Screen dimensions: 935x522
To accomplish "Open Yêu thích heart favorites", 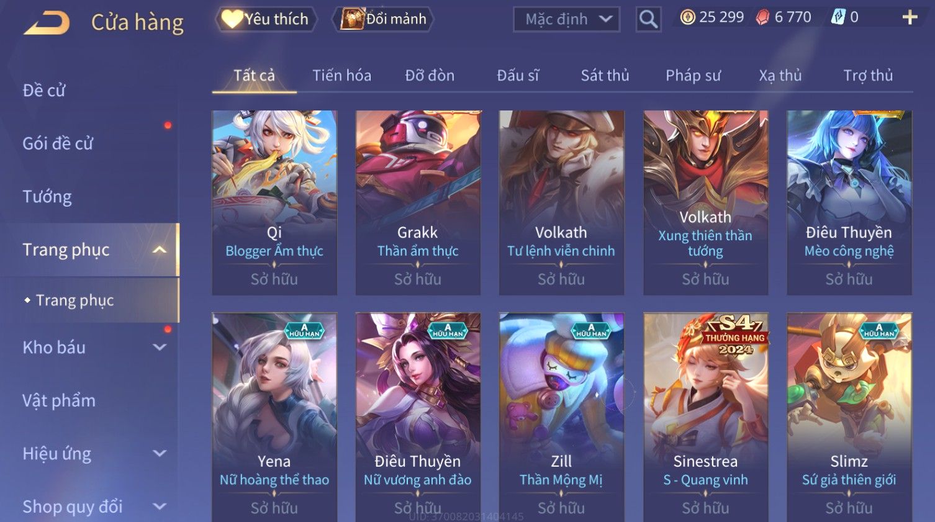I will [x=266, y=19].
